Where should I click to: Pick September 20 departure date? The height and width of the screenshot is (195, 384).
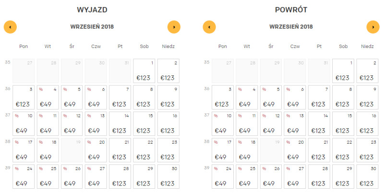tap(96, 150)
